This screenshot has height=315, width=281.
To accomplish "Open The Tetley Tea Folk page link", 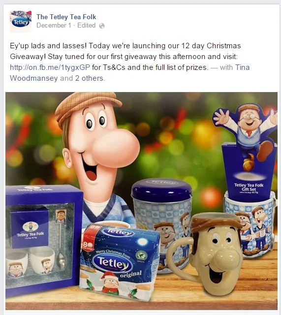I will 66,17.
